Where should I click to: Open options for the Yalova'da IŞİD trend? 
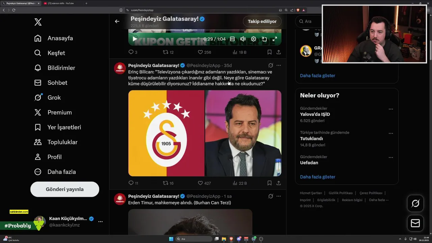pyautogui.click(x=391, y=109)
